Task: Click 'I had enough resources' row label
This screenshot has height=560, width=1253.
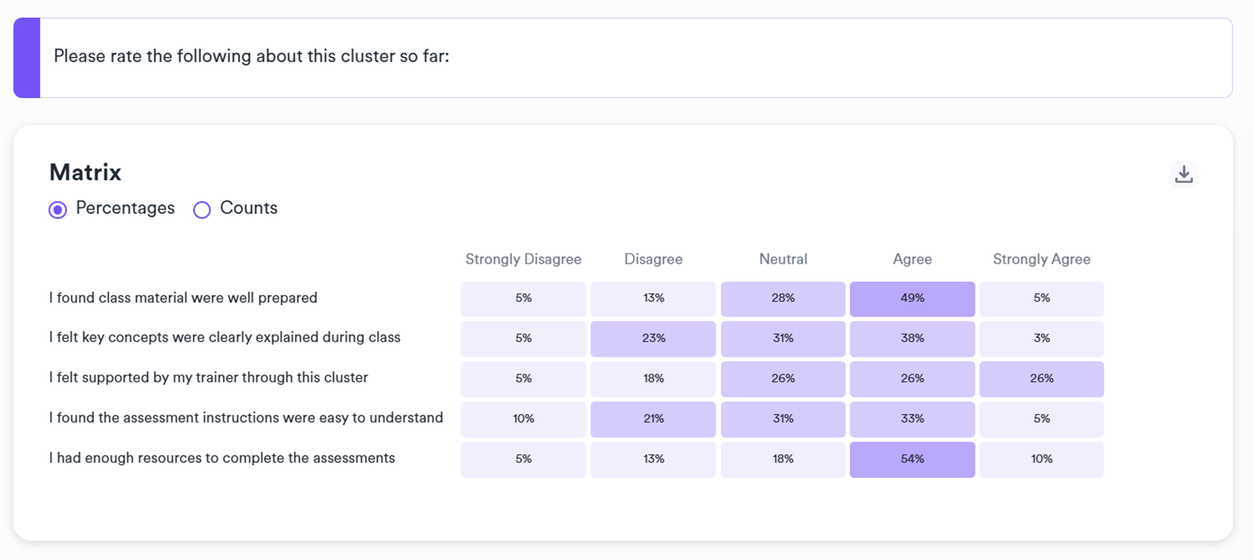Action: [x=221, y=458]
